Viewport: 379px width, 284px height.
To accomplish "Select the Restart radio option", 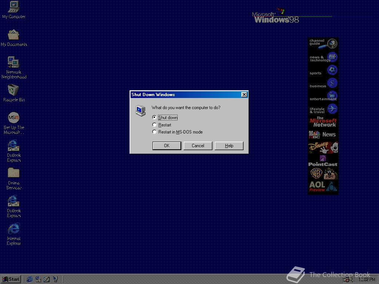I will tap(162, 125).
